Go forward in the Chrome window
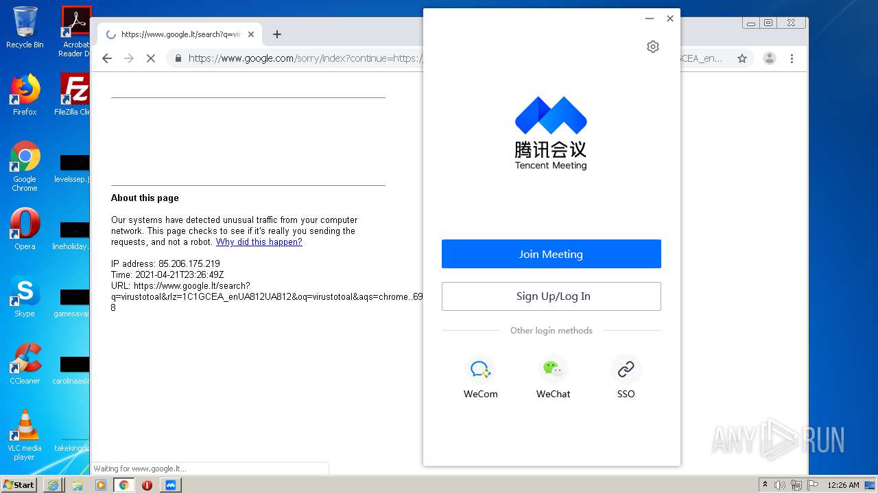Screen dimensions: 878x494 click(129, 58)
